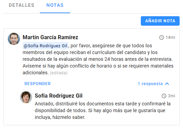The image size is (183, 129).
Task: Open Martín García Ramírez's avatar
Action: pos(14,39)
